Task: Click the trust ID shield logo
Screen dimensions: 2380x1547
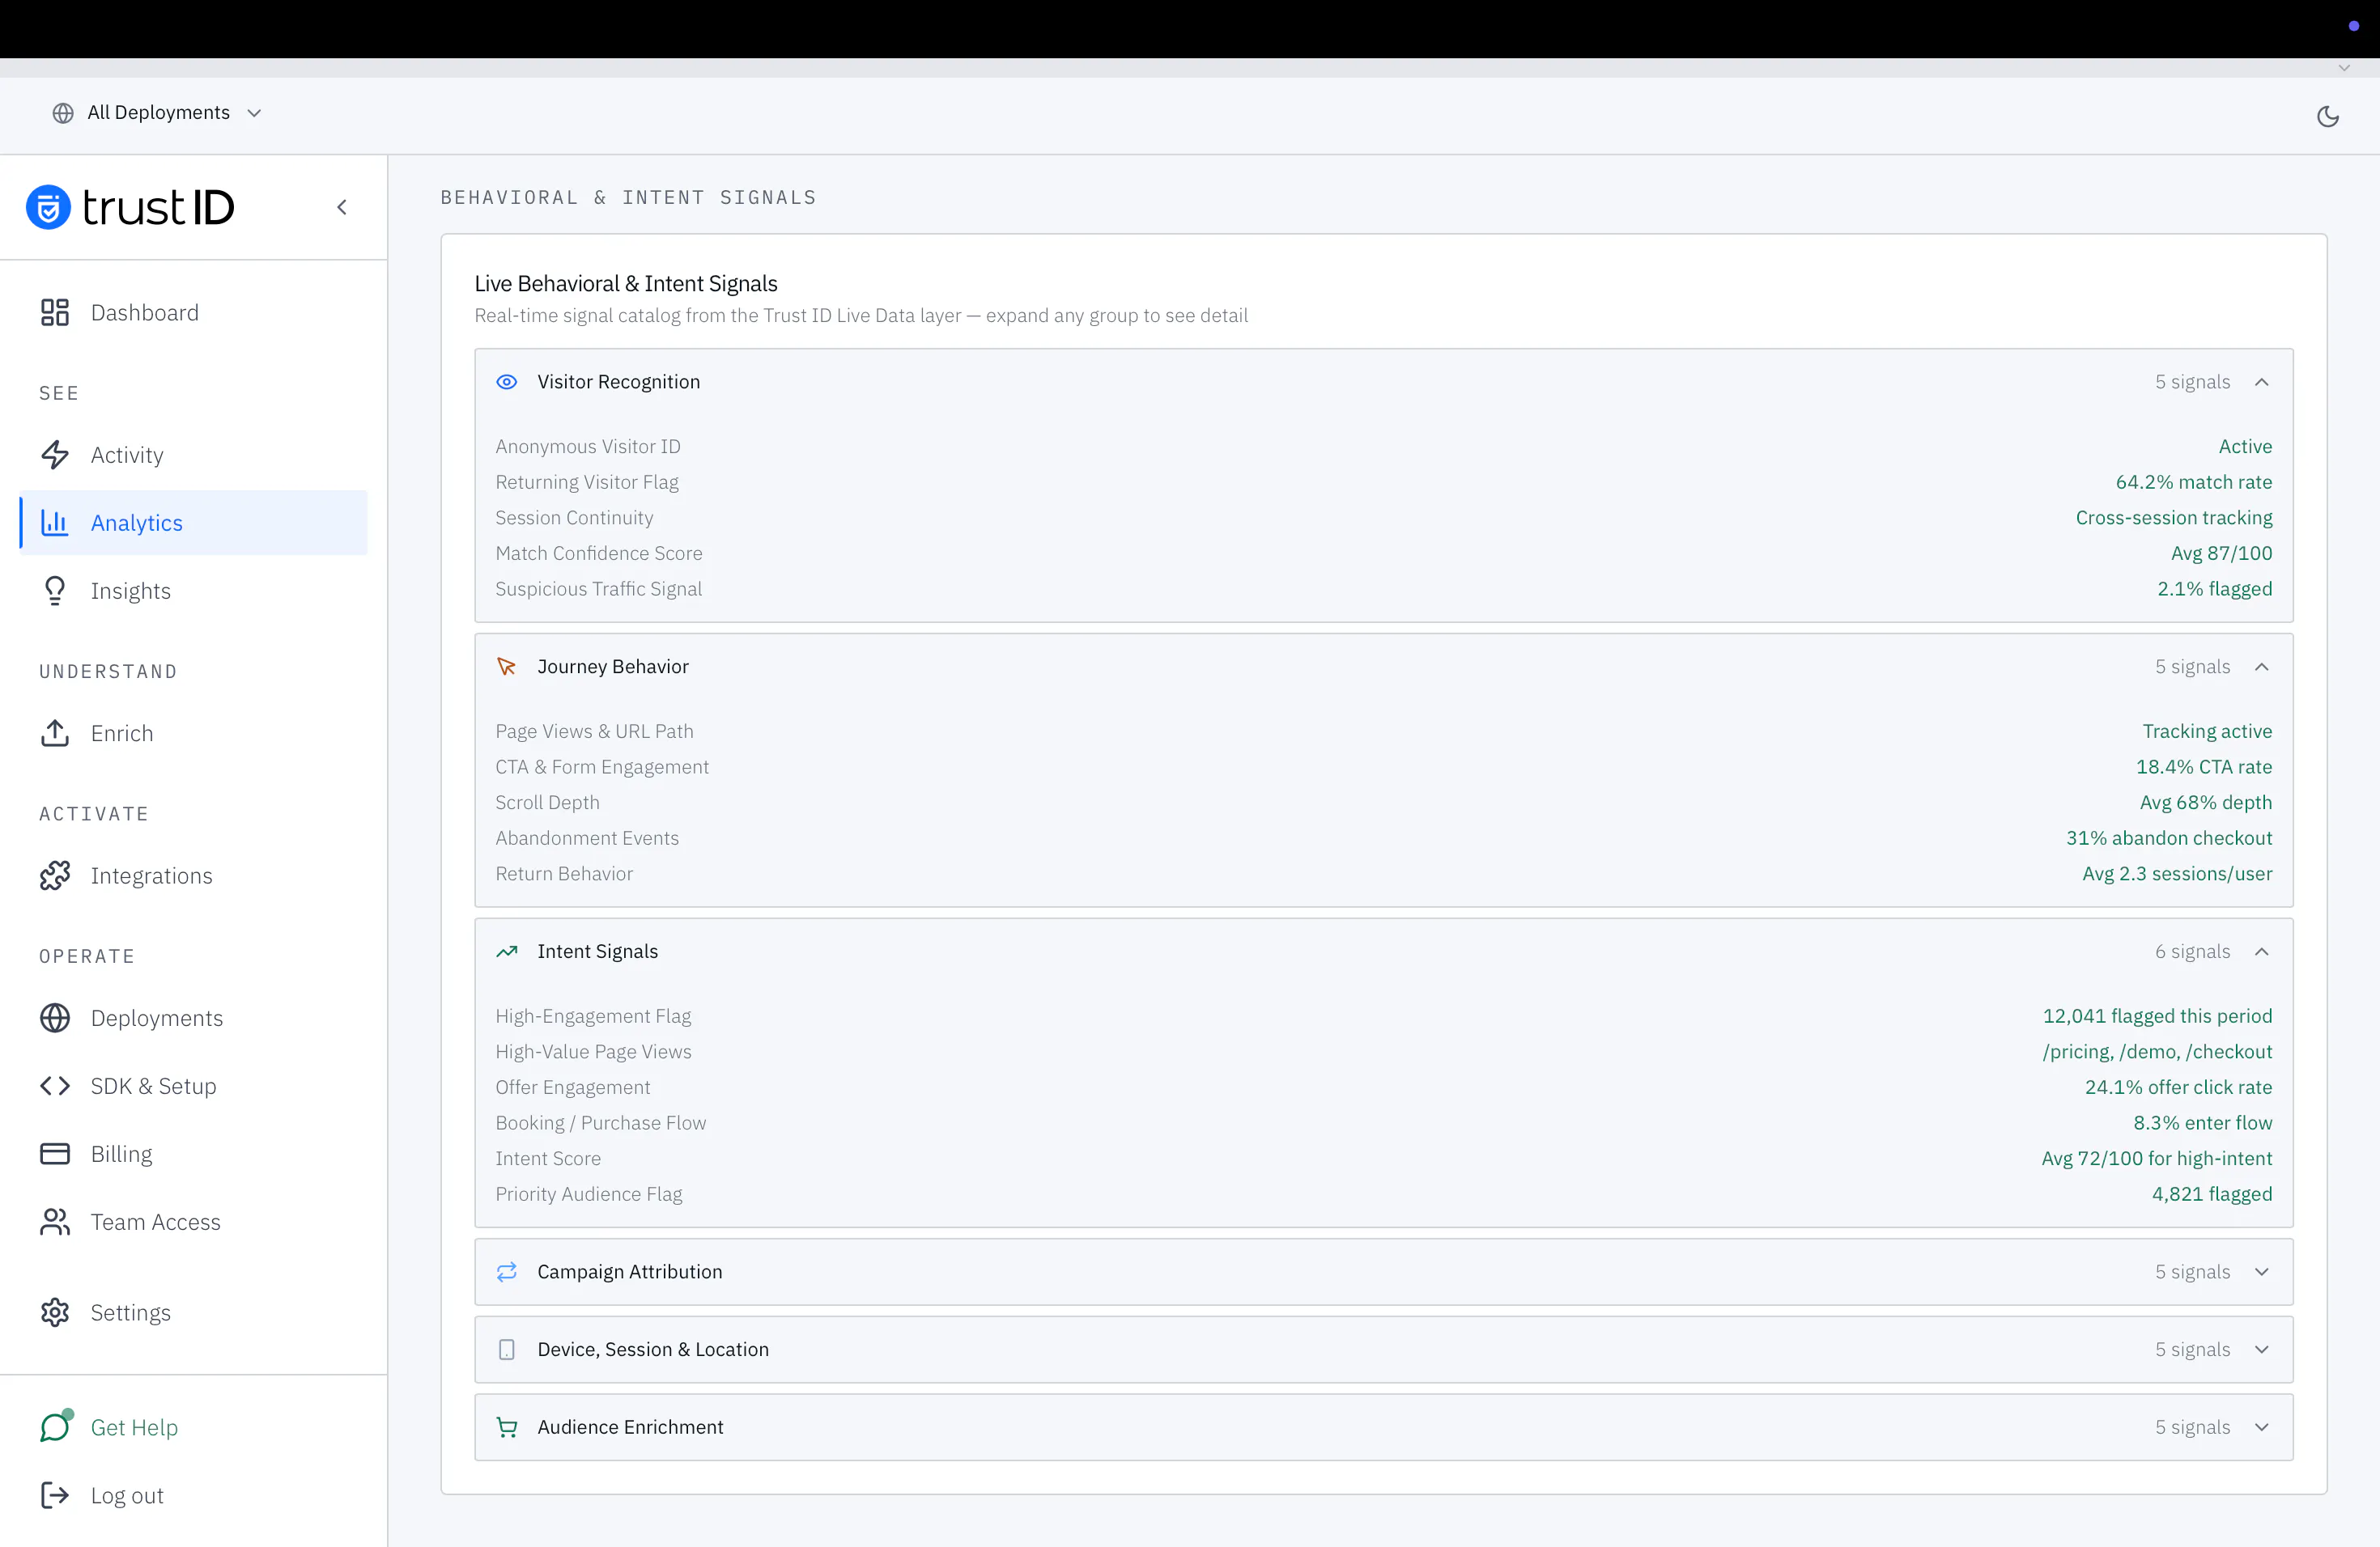Action: click(x=48, y=207)
